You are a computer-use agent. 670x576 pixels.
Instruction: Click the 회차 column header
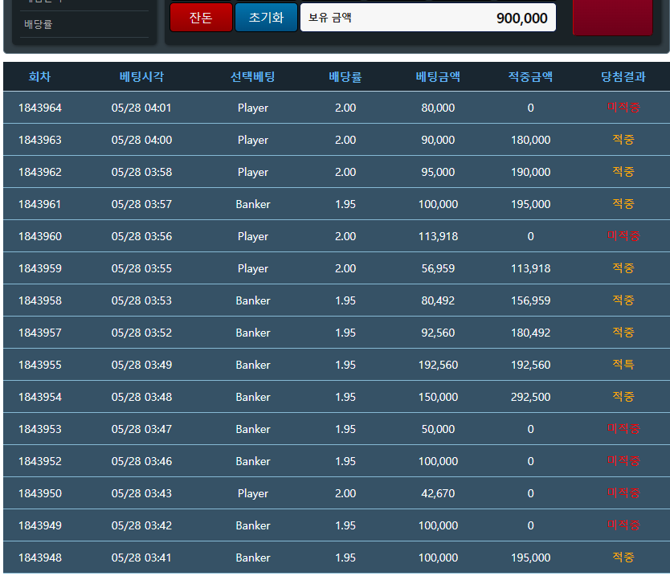click(39, 76)
